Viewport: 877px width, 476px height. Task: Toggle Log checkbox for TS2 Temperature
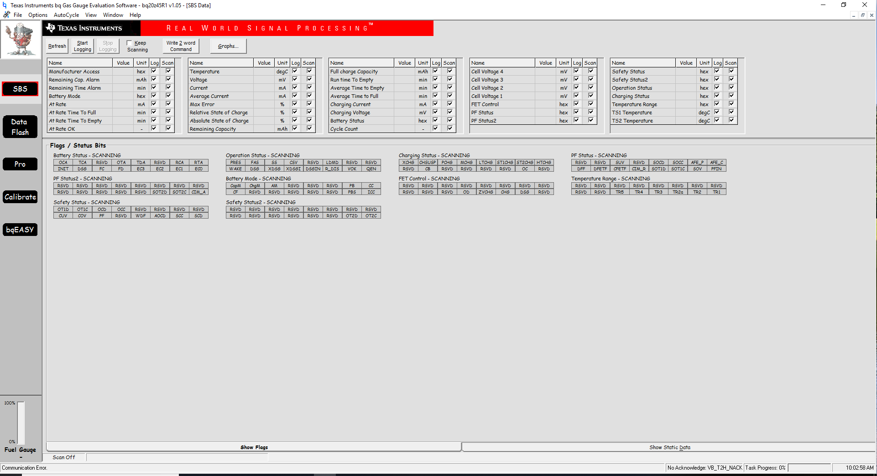pos(717,120)
